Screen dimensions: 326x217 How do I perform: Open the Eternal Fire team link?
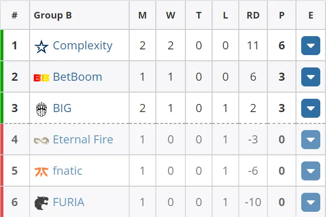(83, 139)
